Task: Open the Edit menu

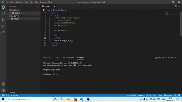Action: click(x=12, y=2)
